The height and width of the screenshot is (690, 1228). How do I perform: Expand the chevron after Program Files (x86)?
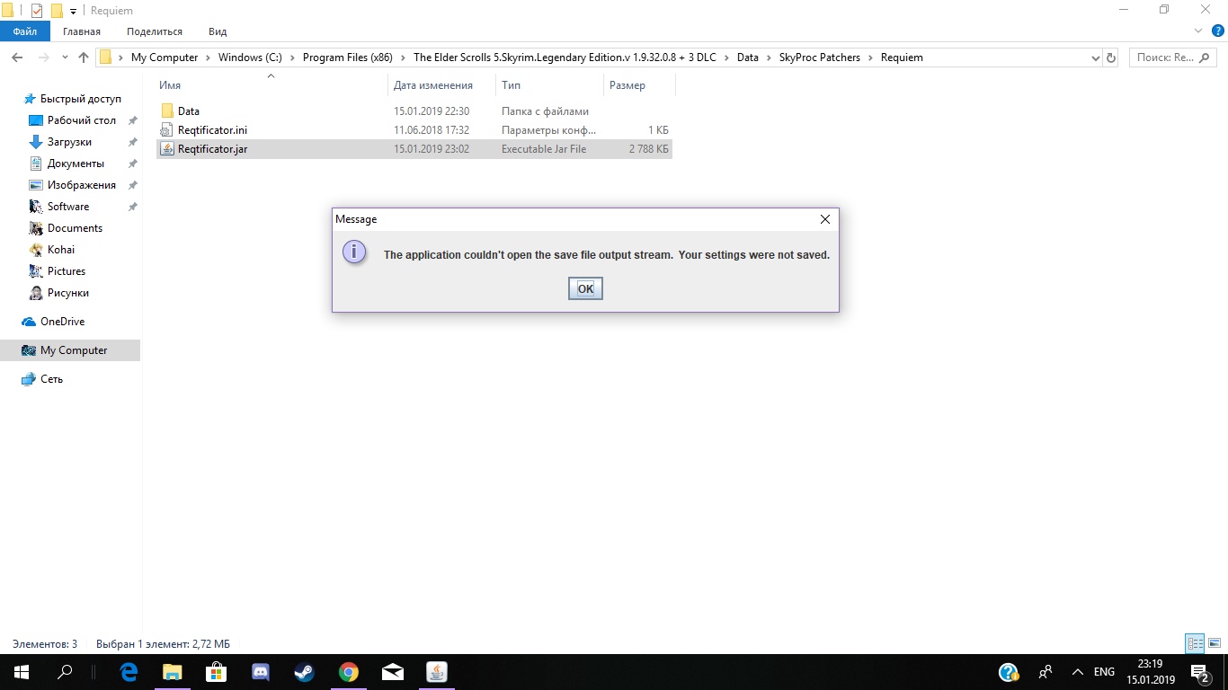point(405,57)
